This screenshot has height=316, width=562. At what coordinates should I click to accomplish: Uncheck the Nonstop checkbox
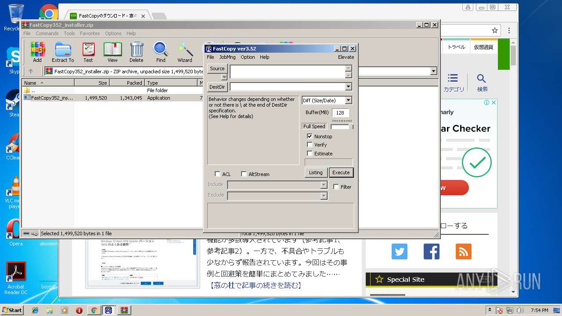[x=310, y=136]
